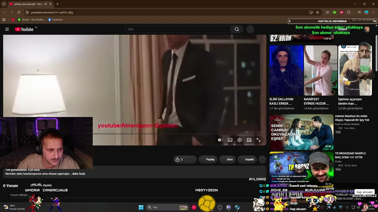This screenshot has width=378, height=212.
Task: Click the address bar URL
Action: pyautogui.click(x=52, y=12)
